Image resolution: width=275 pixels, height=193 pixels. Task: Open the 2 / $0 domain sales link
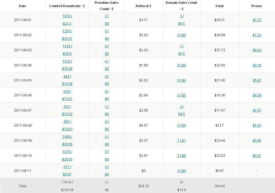point(181,156)
